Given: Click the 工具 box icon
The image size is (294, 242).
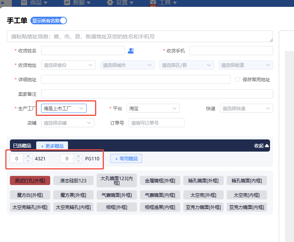Looking at the screenshot, I should [x=153, y=3].
